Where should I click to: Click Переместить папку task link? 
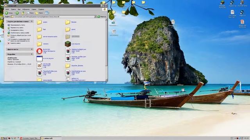tap(17, 28)
